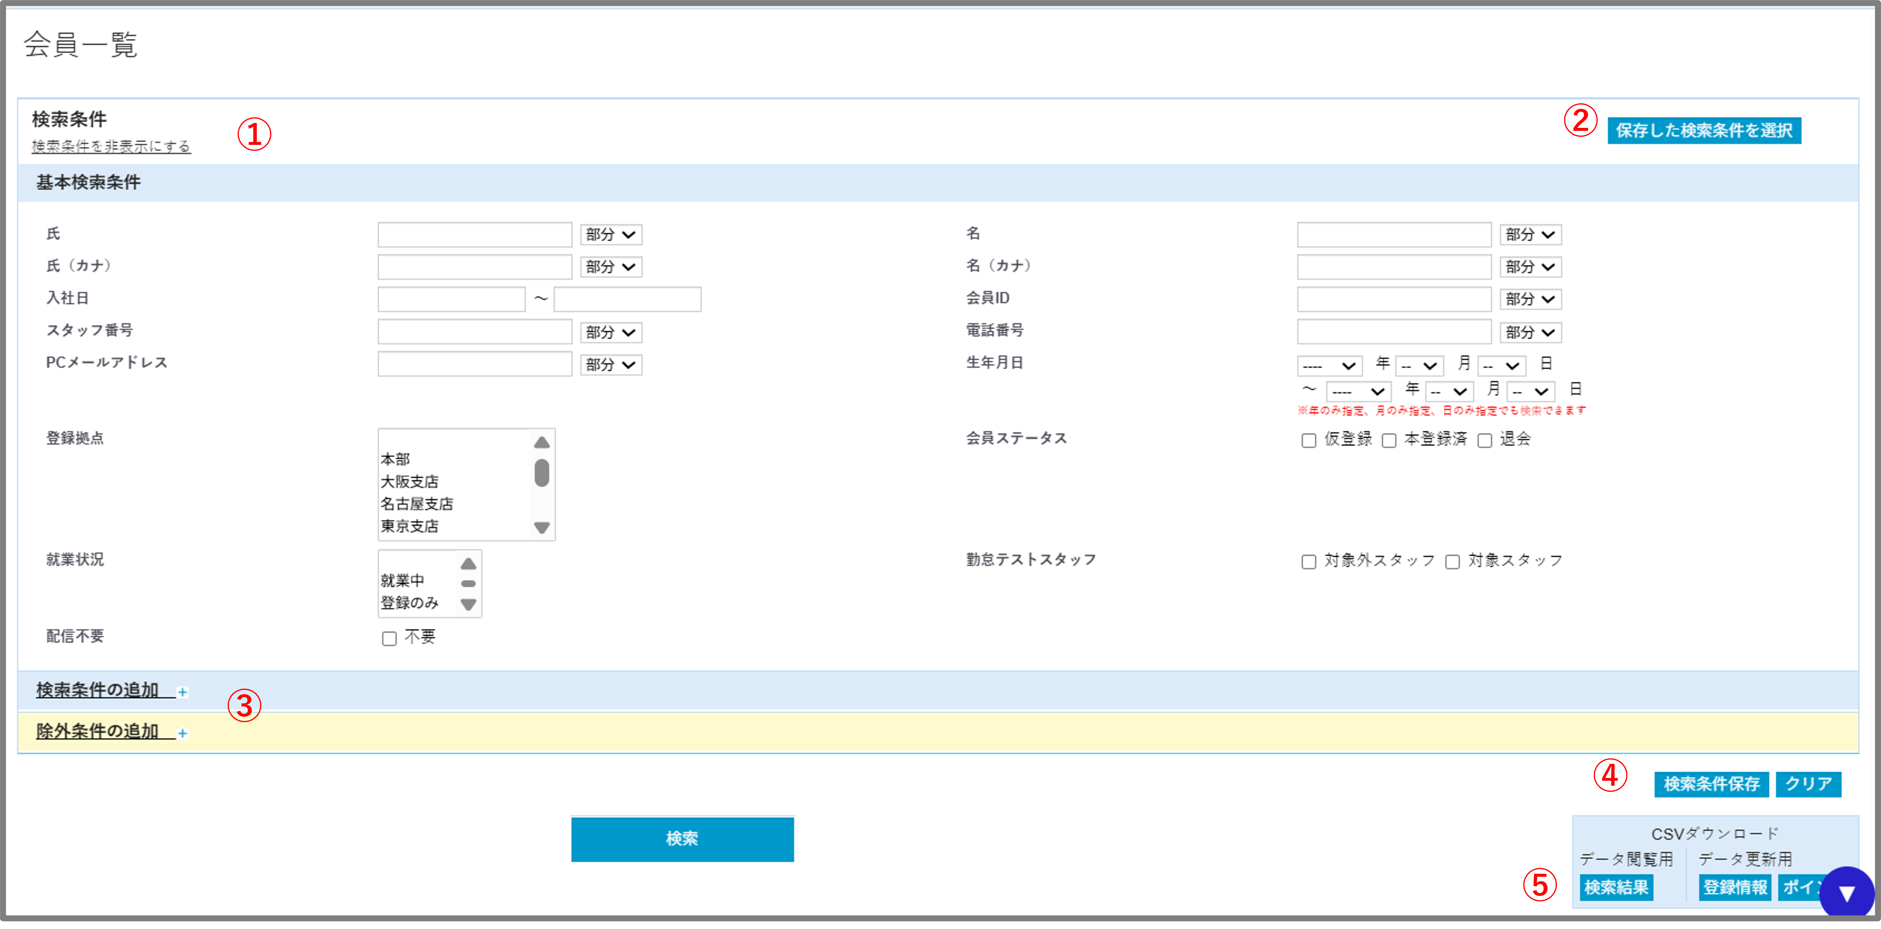The image size is (1881, 929).
Task: Download CSV via 登録情報 button
Action: (x=1735, y=887)
